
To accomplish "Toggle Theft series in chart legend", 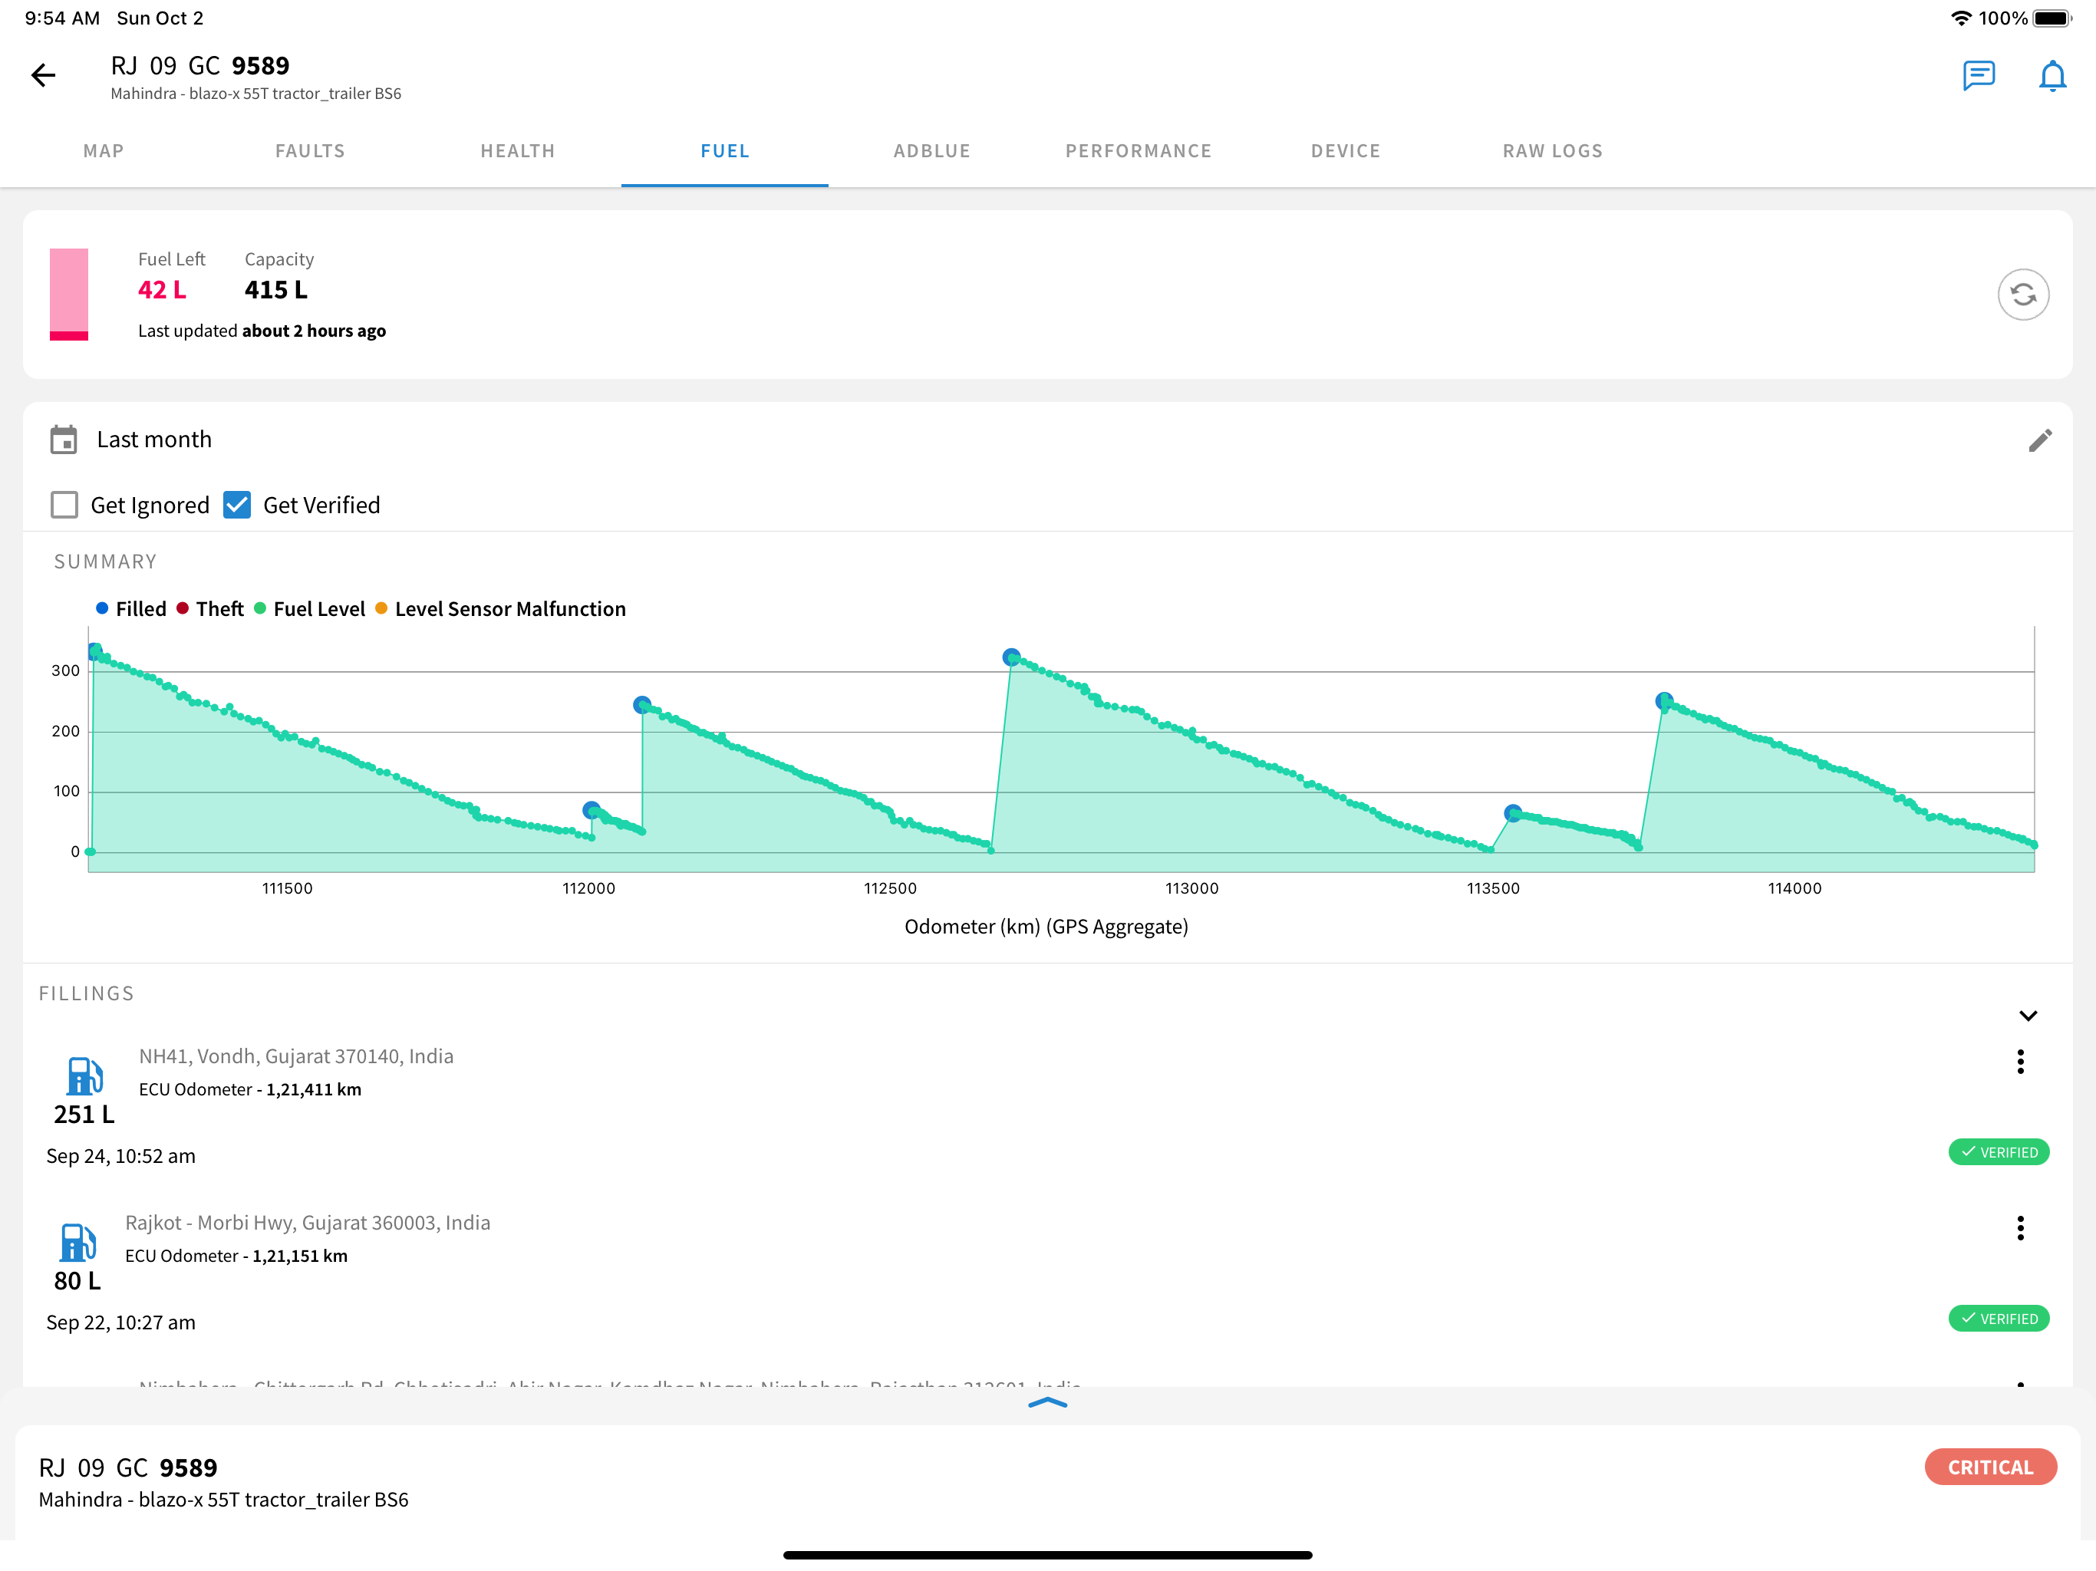I will pos(210,609).
